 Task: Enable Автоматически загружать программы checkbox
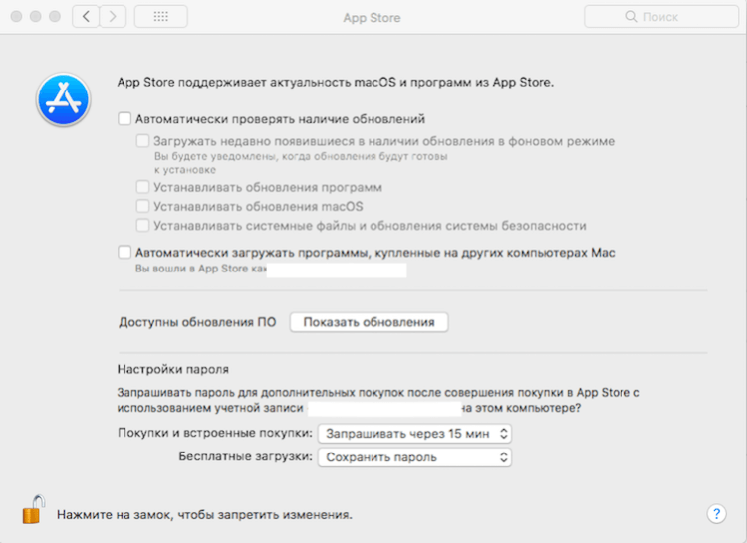[124, 252]
